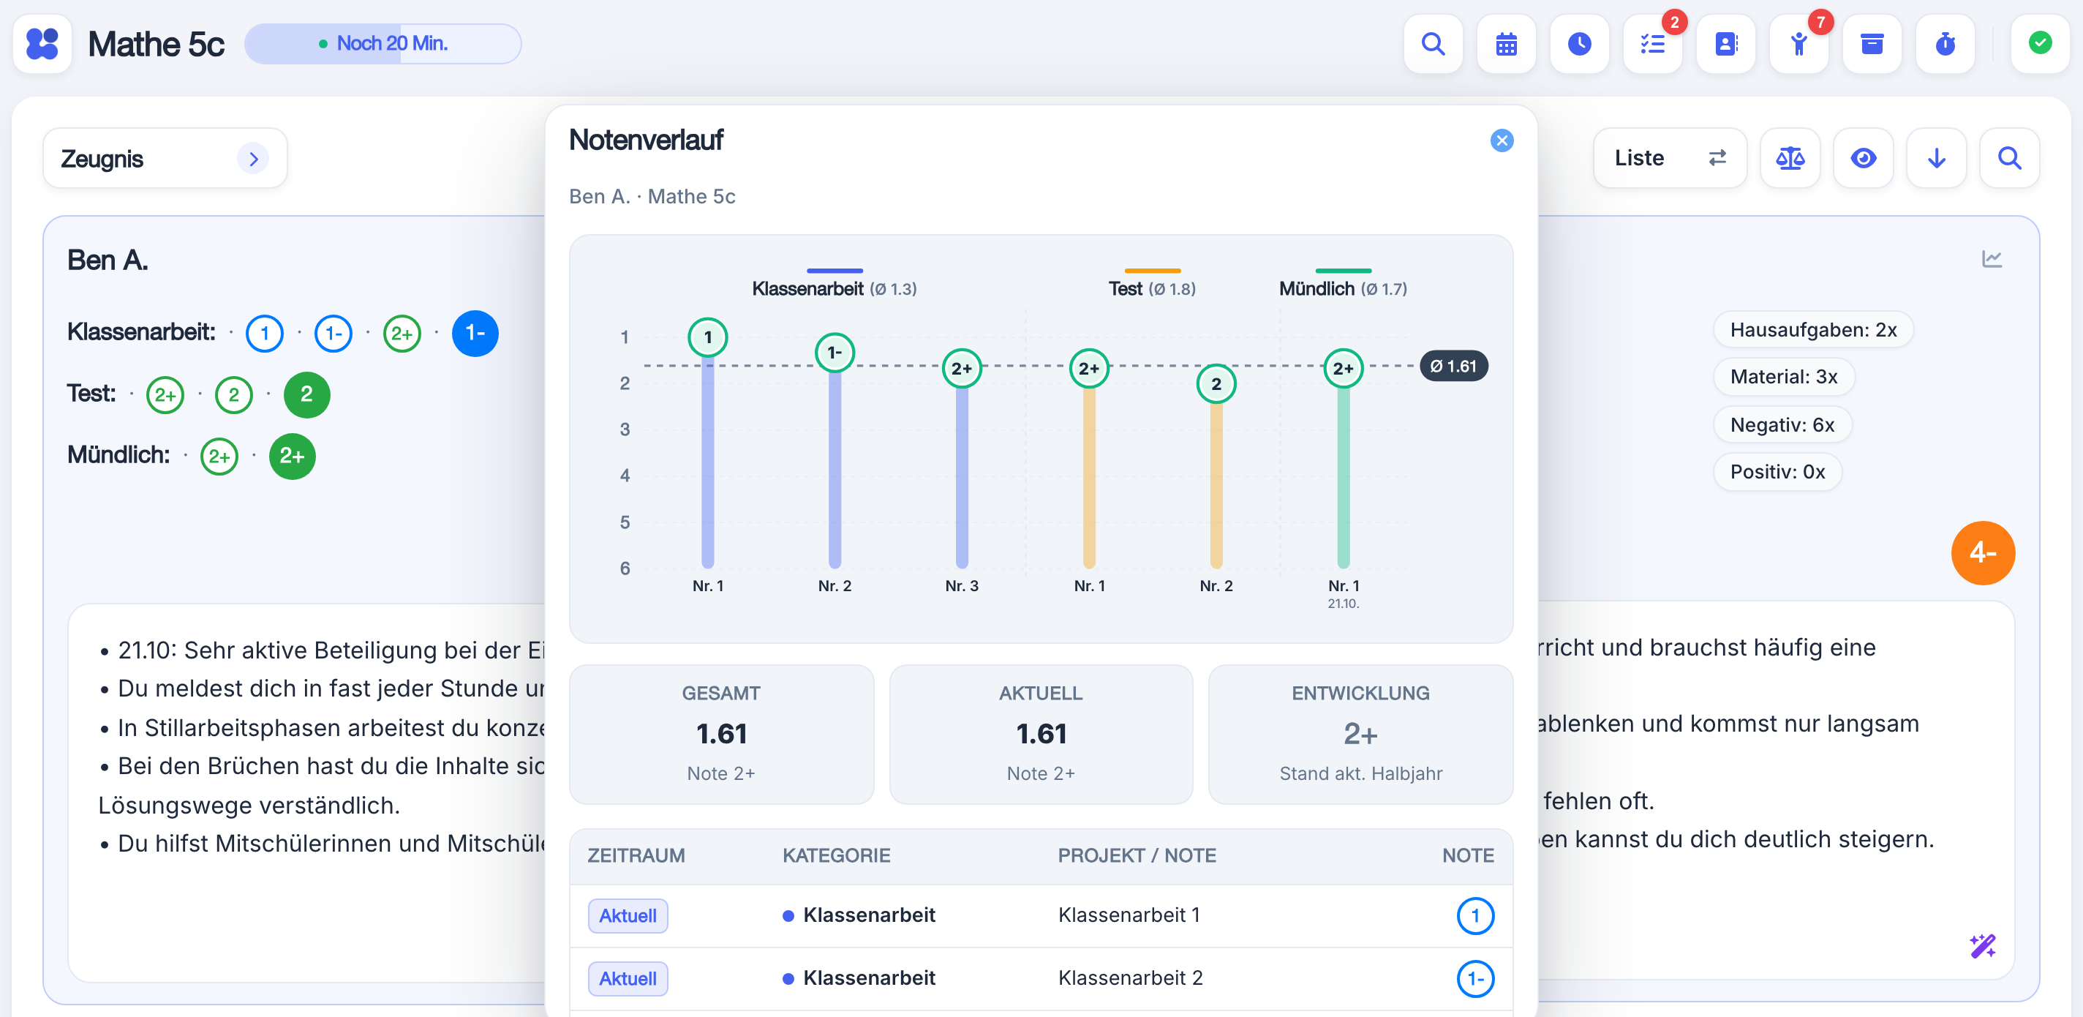
Task: Open the app logo home button
Action: [42, 44]
